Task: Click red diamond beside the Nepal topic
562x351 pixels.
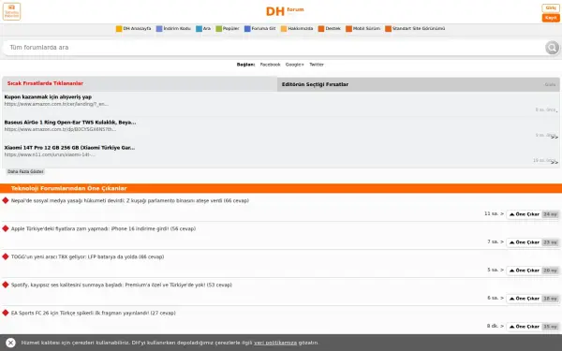Action: point(6,200)
